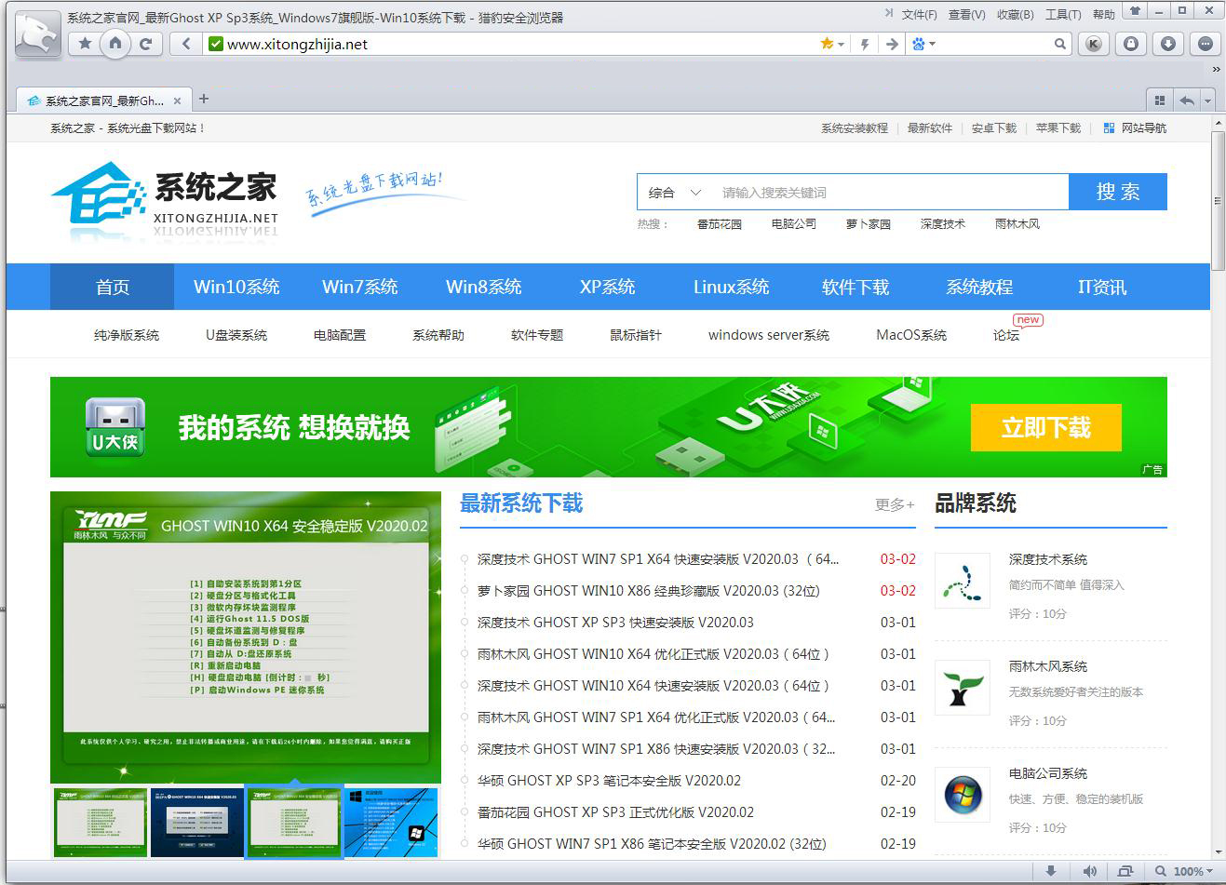This screenshot has height=885, width=1226.
Task: Click the browser home button
Action: point(115,44)
